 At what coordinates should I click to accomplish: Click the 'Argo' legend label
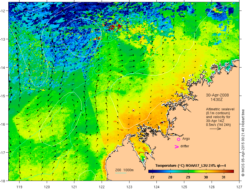(x=186, y=139)
